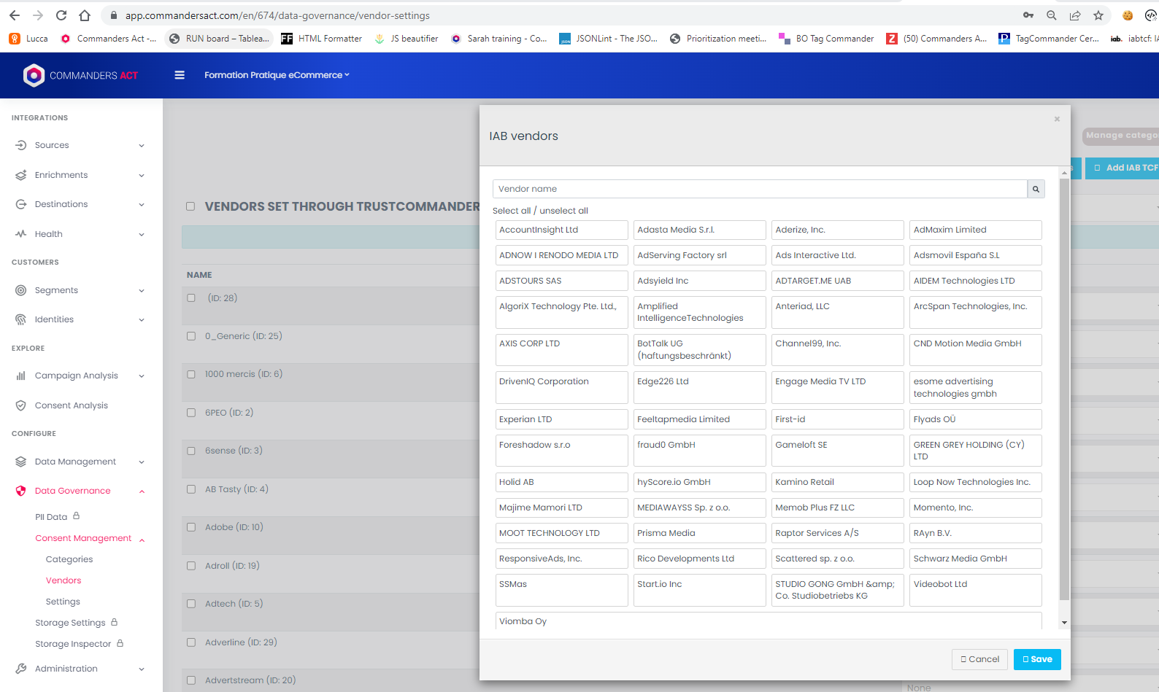Open the Formation Pratique eCommerce site dropdown

(277, 75)
